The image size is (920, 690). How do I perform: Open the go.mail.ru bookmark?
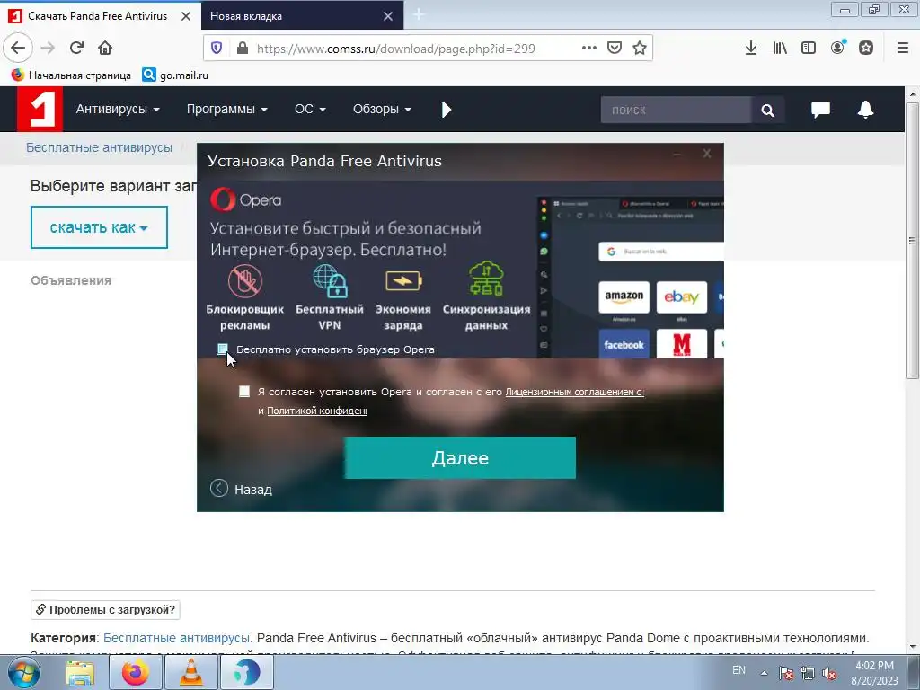coord(175,75)
